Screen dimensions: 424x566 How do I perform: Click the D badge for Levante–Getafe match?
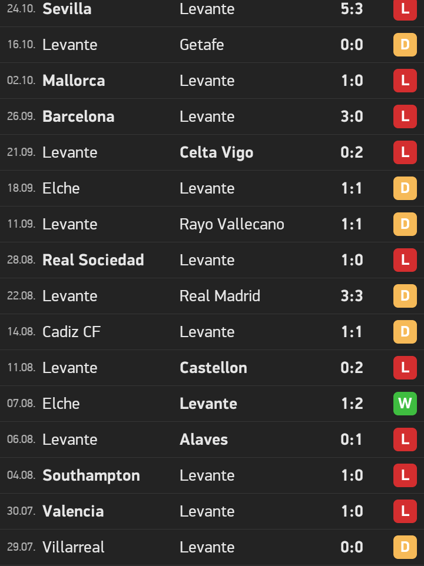tap(405, 45)
